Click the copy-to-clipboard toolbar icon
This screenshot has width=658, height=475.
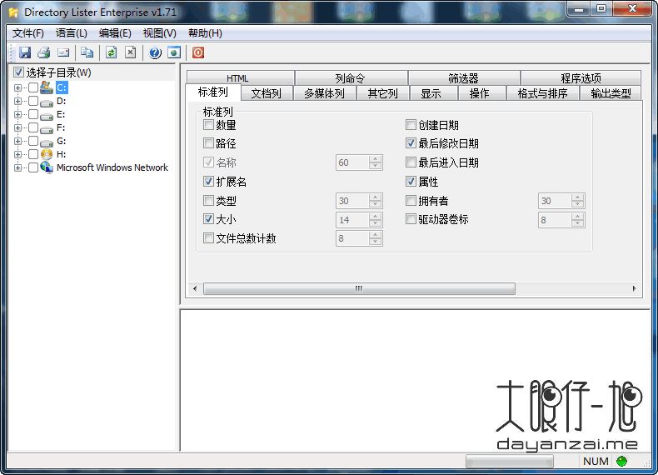[87, 52]
